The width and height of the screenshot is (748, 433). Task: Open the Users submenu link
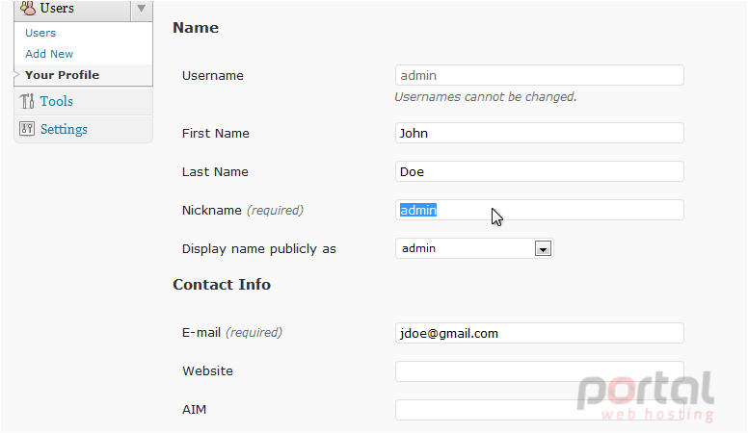click(40, 33)
